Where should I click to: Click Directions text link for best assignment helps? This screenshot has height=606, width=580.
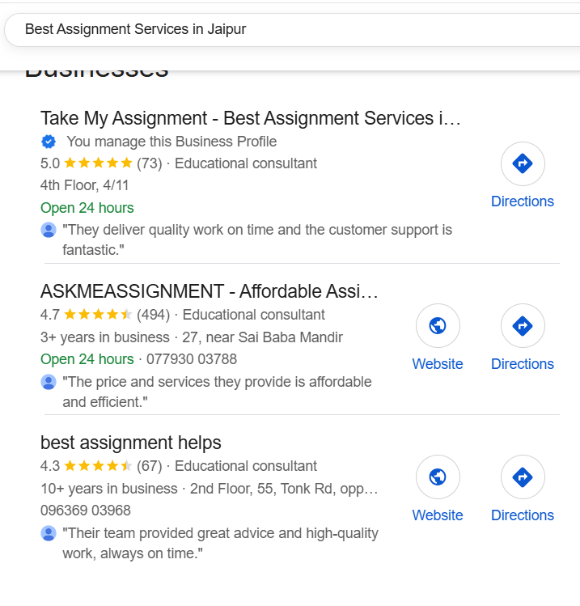523,515
